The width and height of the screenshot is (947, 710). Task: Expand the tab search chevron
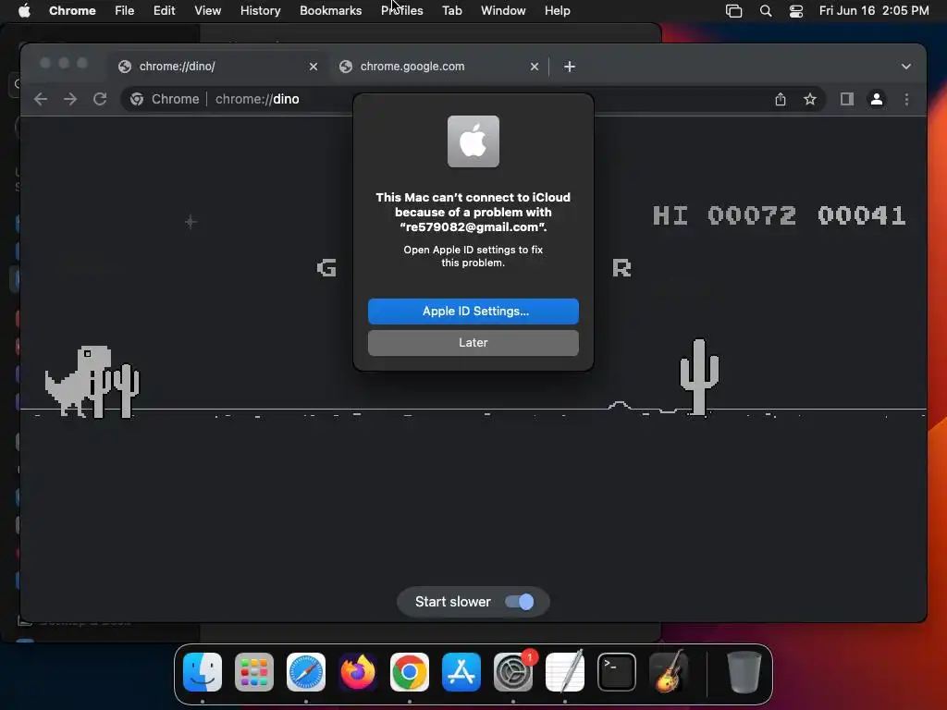tap(906, 67)
